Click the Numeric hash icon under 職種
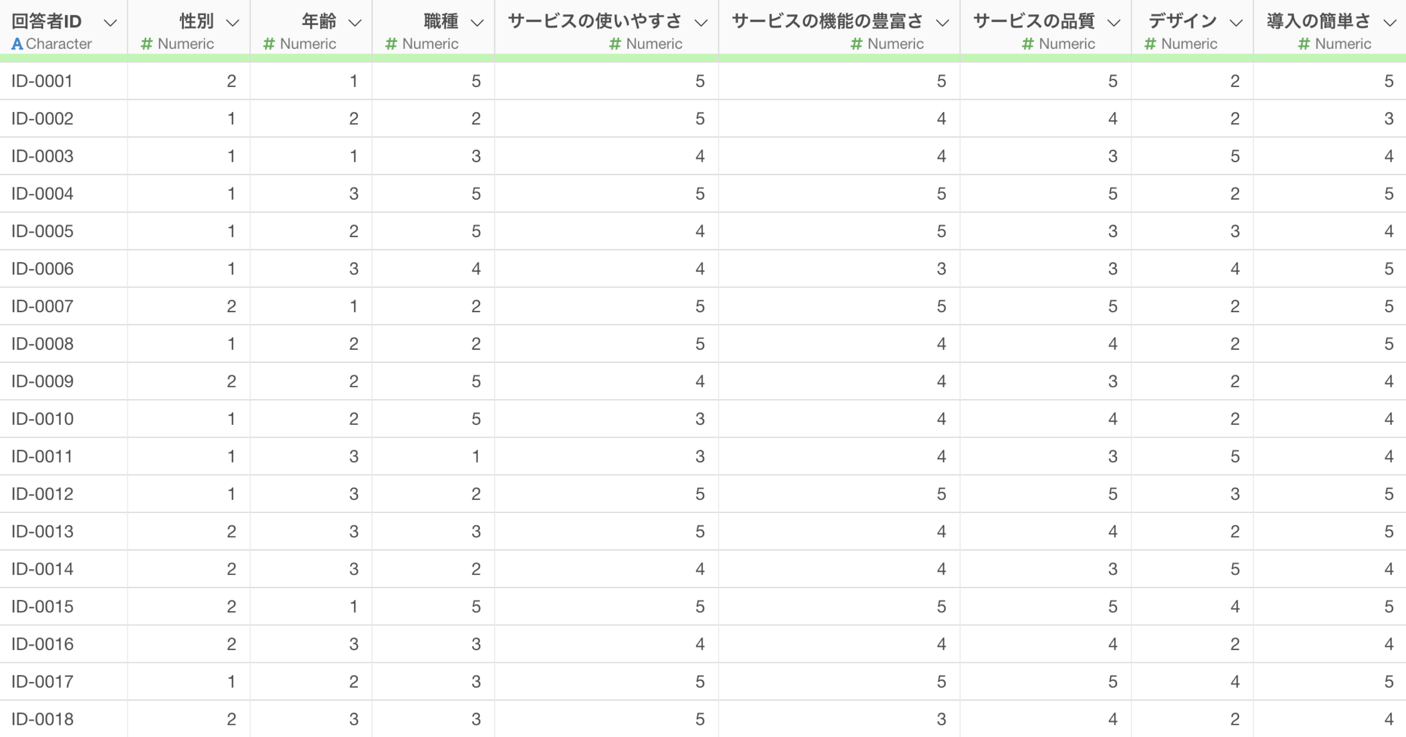The width and height of the screenshot is (1406, 737). pyautogui.click(x=391, y=44)
